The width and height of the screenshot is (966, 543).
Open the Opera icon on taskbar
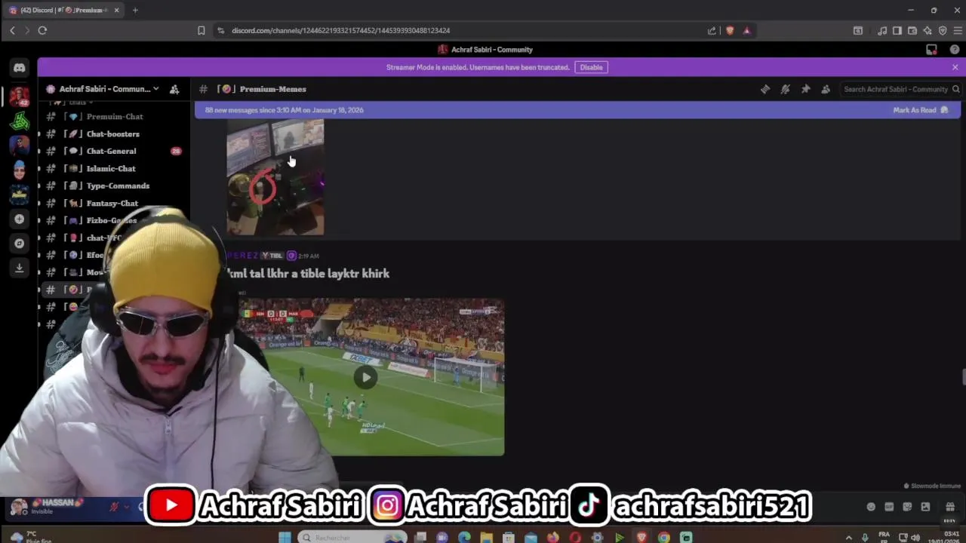575,538
